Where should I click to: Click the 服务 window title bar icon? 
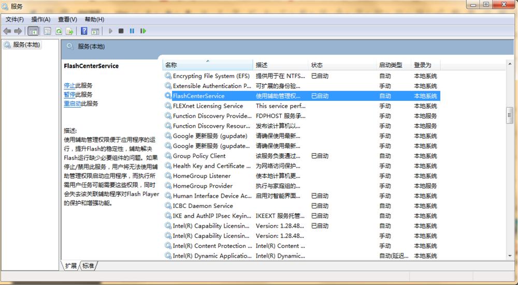click(5, 6)
